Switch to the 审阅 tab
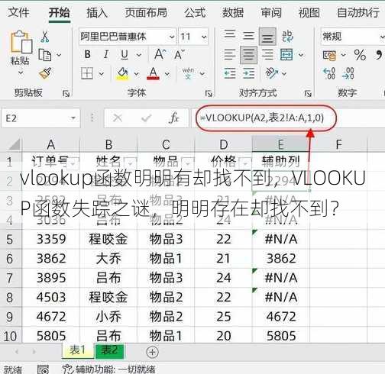Image resolution: width=385 pixels, height=374 pixels. (x=271, y=12)
